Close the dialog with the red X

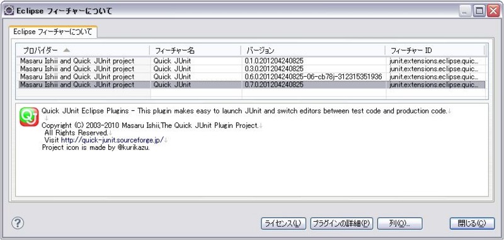coord(493,11)
